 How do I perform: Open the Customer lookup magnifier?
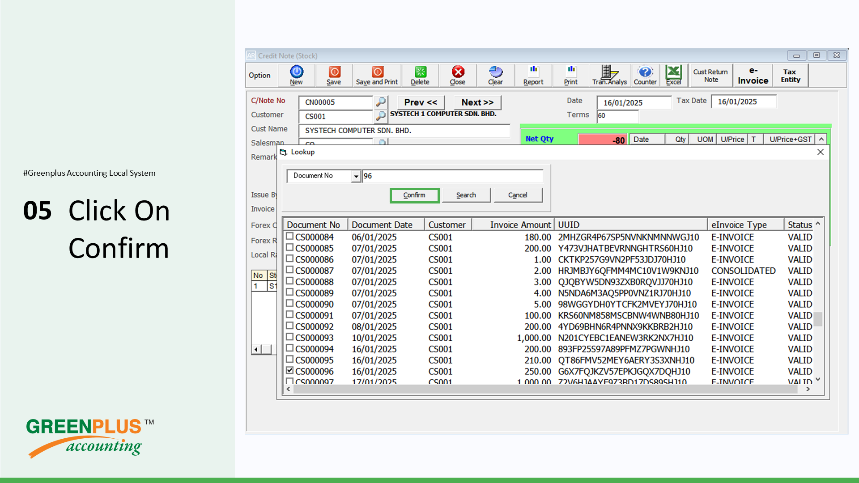(381, 116)
